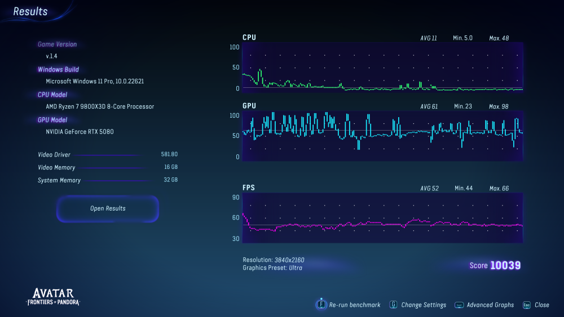The height and width of the screenshot is (317, 564).
Task: Select the NVIDIA GeForce RTX 5080 text
Action: click(83, 132)
